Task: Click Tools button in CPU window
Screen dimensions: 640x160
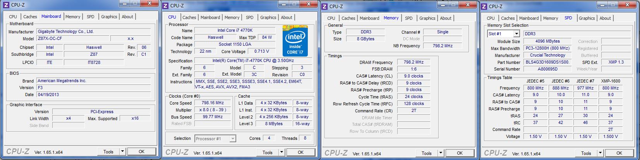Action: pyautogui.click(x=268, y=153)
